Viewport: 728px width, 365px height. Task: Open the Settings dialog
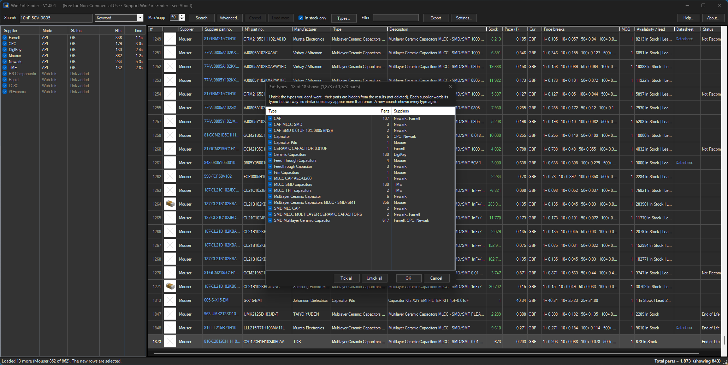coord(463,18)
